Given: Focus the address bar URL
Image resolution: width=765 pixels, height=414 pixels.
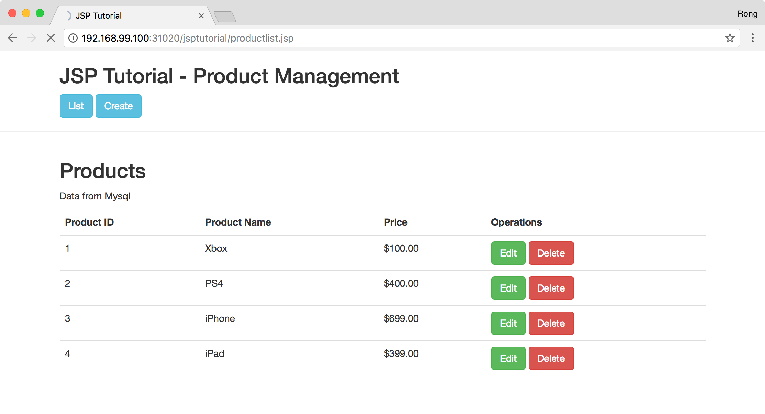Looking at the screenshot, I should pyautogui.click(x=401, y=38).
